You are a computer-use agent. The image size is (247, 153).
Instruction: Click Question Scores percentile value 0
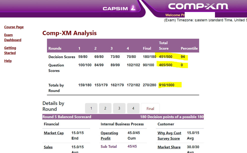(x=182, y=65)
